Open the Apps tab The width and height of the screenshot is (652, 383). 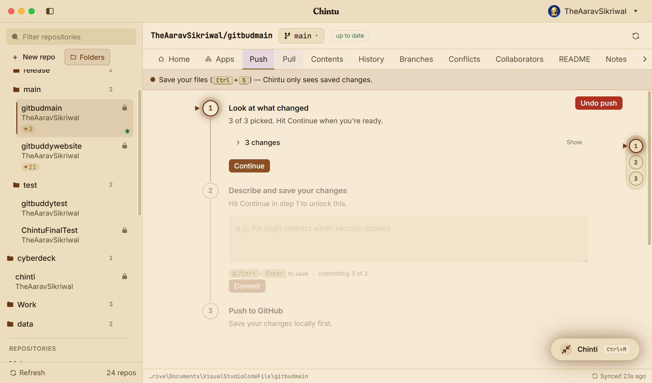pyautogui.click(x=220, y=59)
